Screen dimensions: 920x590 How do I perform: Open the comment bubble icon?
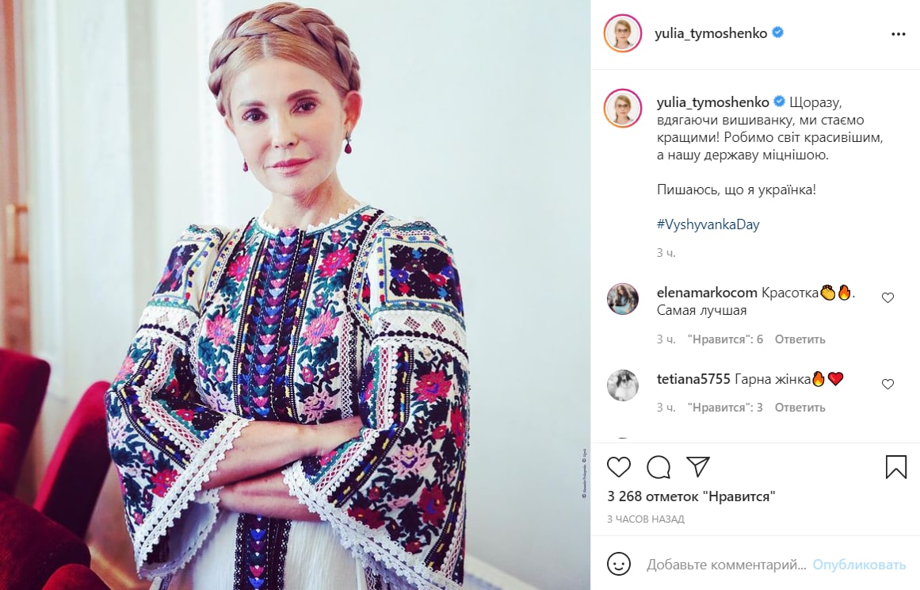(659, 467)
